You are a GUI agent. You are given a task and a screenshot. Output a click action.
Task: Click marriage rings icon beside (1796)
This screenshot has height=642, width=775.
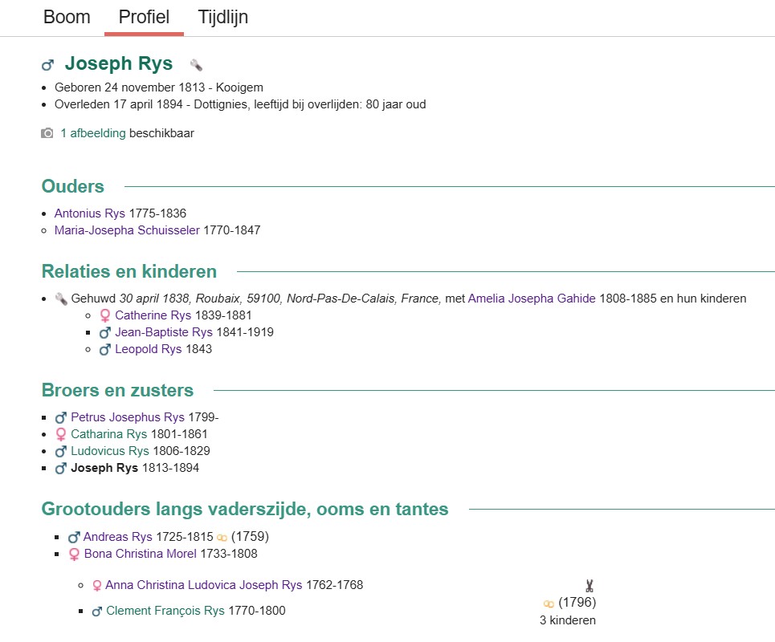tap(549, 603)
